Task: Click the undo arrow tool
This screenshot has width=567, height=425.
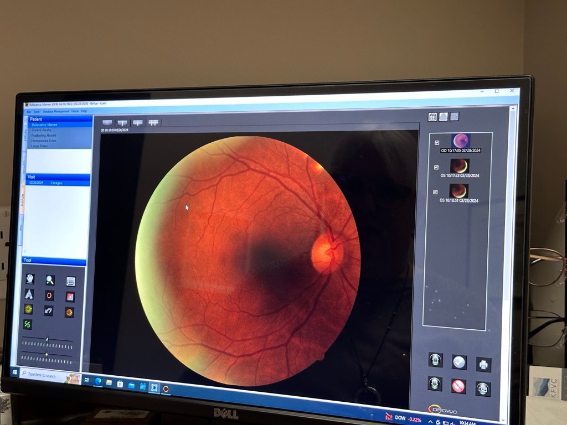Action: pyautogui.click(x=49, y=311)
